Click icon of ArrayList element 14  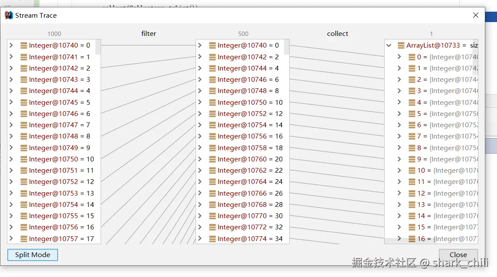pos(412,216)
